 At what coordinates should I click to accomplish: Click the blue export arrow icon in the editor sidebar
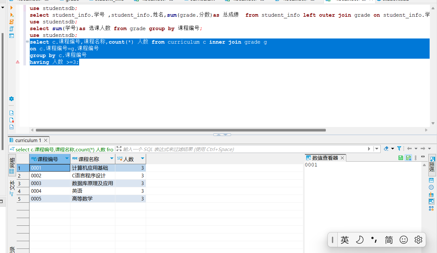12,113
